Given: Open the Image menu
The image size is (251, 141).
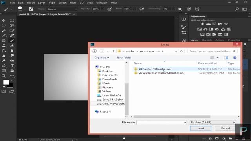Looking at the screenshot, I should point(31,3).
